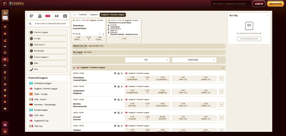The width and height of the screenshot is (286, 136).
Task: Expand more markets for Burnley row
Action: tap(221, 105)
